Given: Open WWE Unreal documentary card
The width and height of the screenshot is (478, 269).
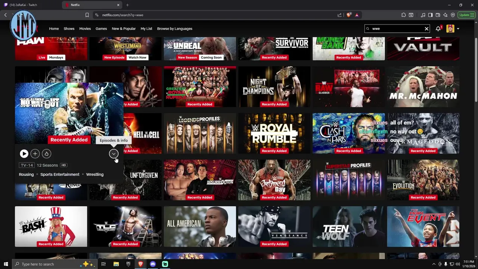Looking at the screenshot, I should pyautogui.click(x=200, y=49).
